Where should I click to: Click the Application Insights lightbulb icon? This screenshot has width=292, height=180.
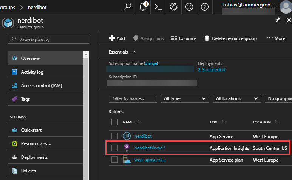click(x=127, y=148)
